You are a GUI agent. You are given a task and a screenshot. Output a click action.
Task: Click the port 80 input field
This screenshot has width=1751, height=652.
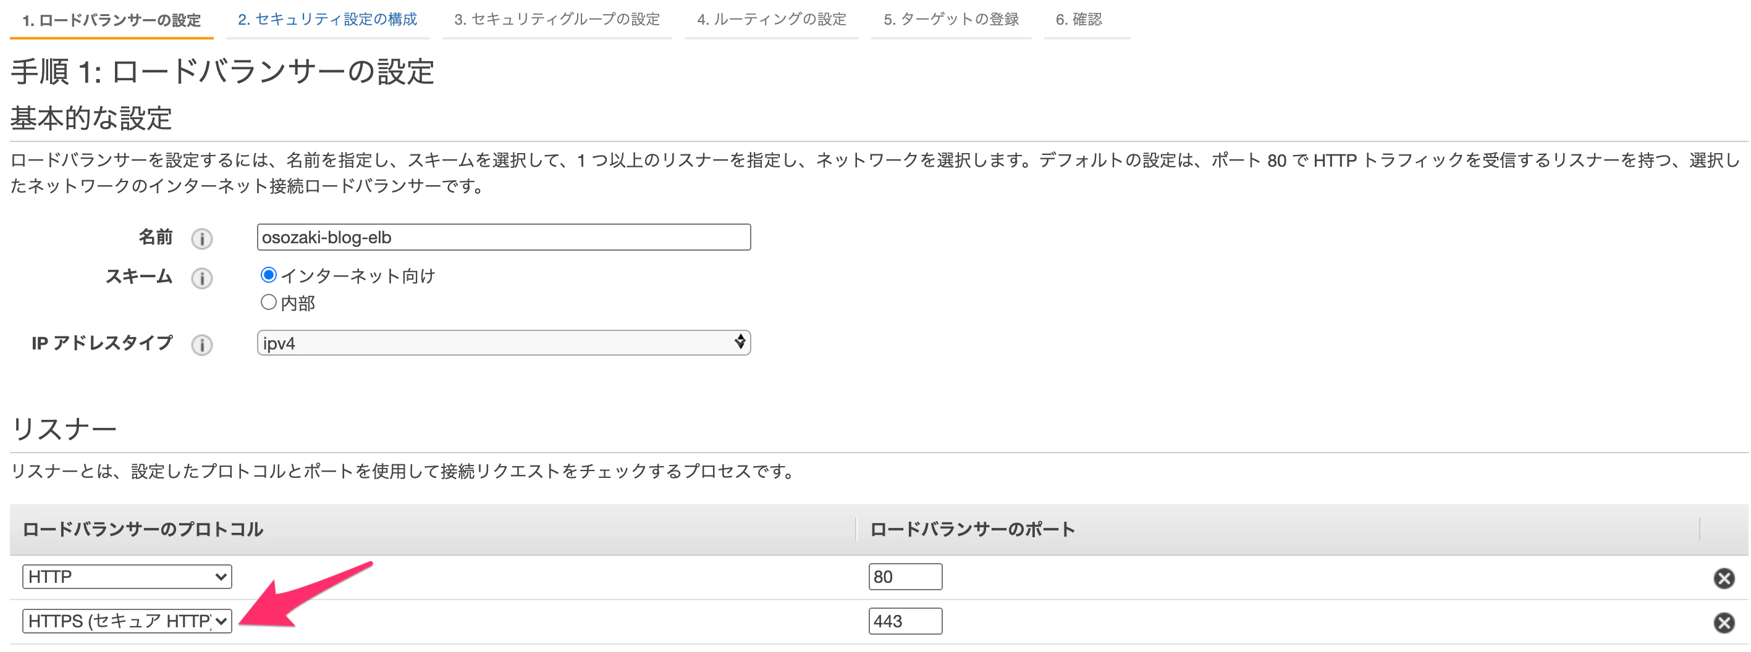[905, 577]
